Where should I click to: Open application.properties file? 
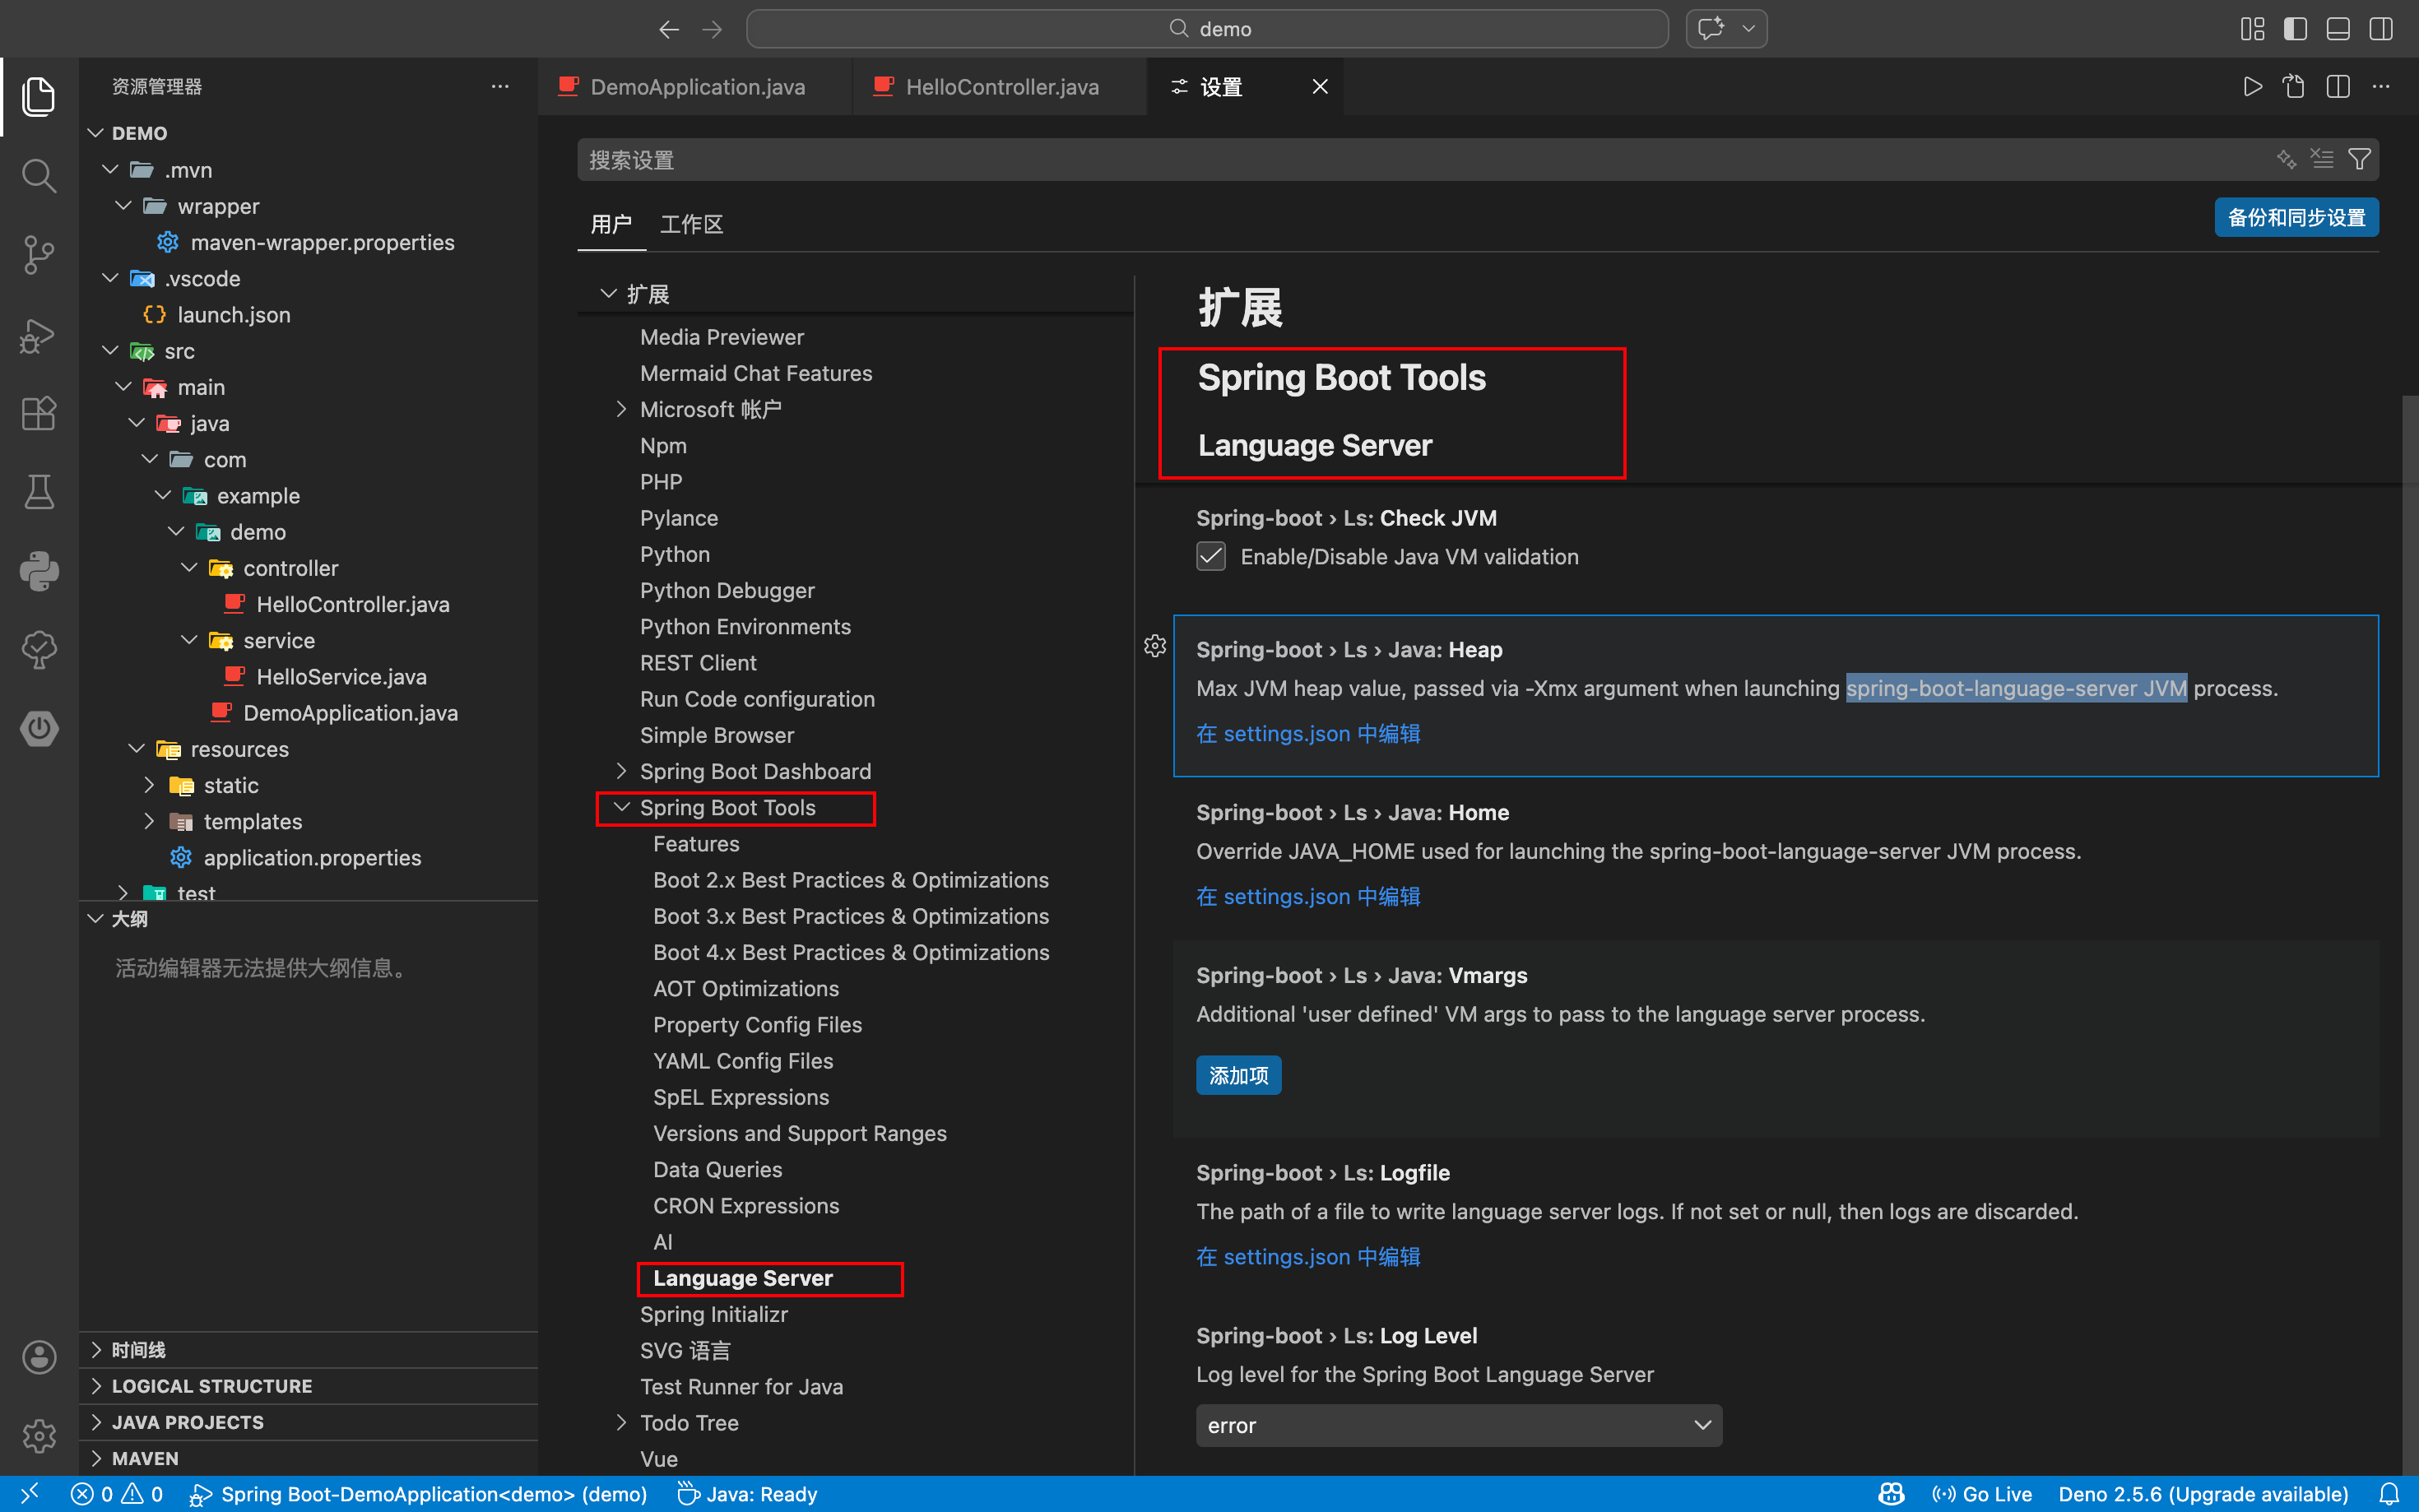(311, 858)
